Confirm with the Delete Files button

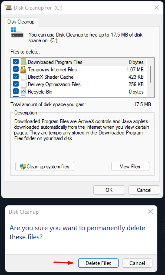coord(98,263)
